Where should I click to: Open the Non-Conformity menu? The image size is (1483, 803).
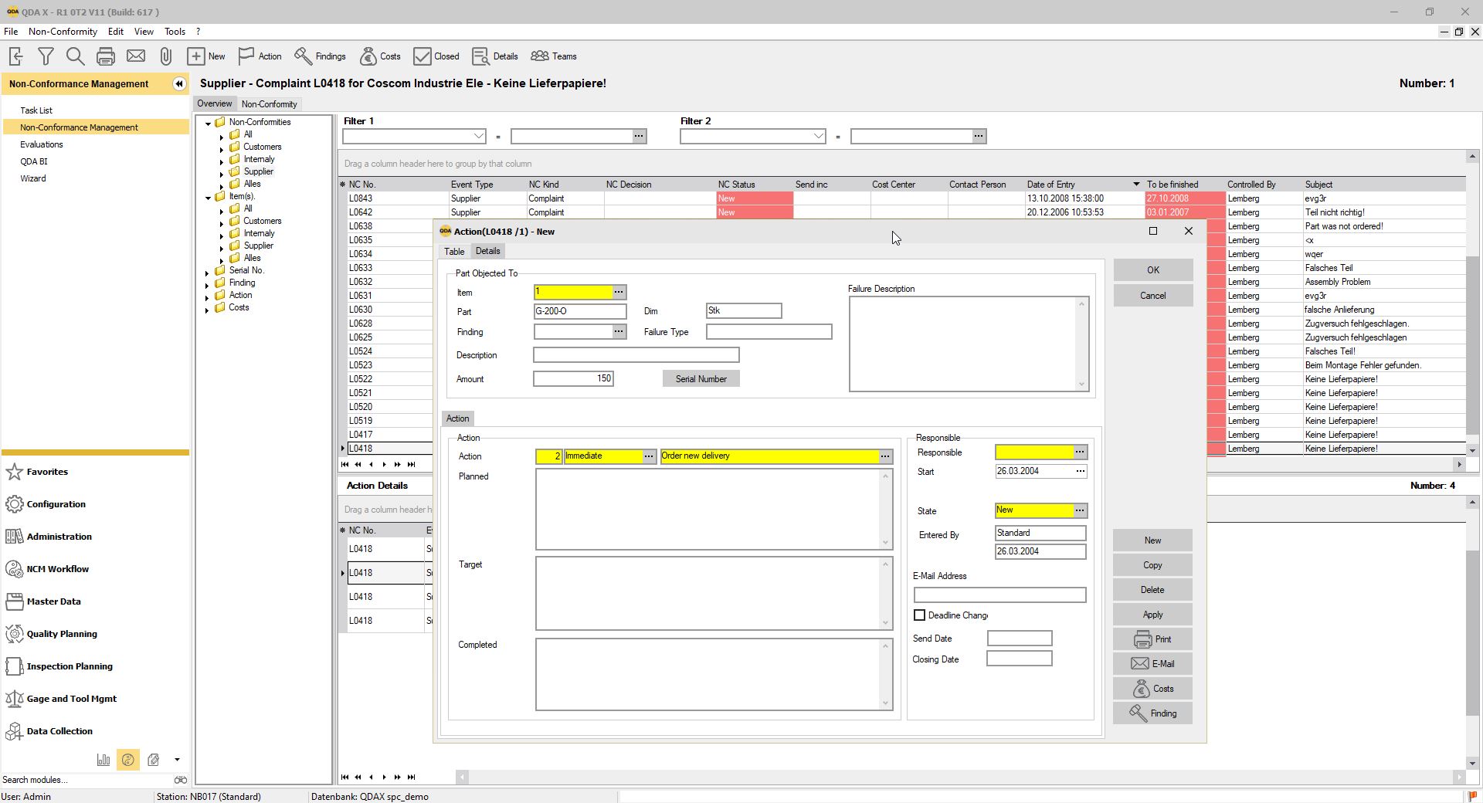click(63, 32)
